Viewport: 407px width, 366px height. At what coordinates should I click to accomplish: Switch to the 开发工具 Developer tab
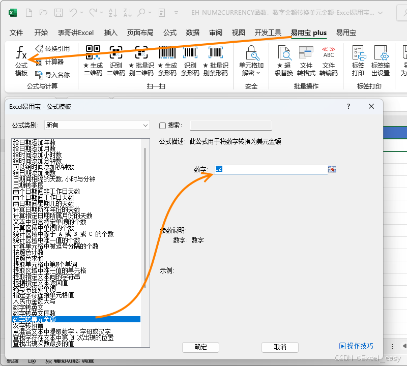[268, 33]
